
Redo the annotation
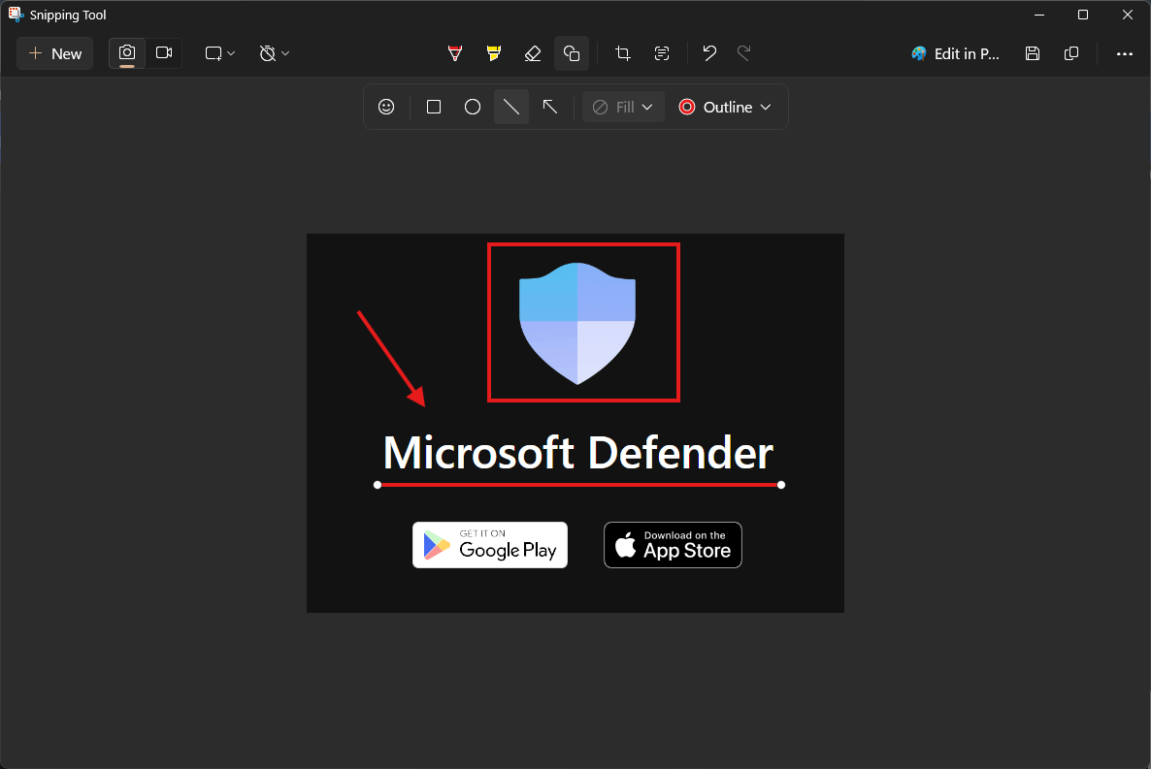[x=743, y=52]
